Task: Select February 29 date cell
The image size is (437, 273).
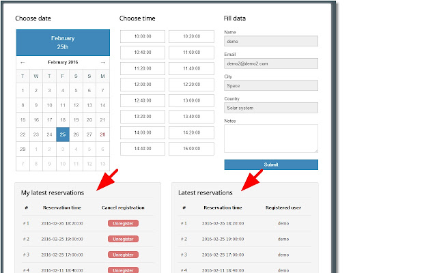Action: click(23, 149)
